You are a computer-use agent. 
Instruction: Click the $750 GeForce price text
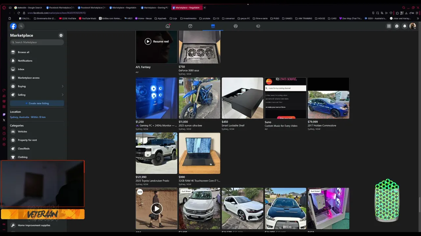182,67
